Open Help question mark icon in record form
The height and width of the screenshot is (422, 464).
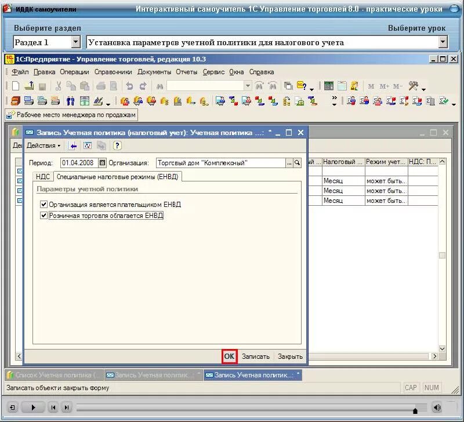coord(117,145)
